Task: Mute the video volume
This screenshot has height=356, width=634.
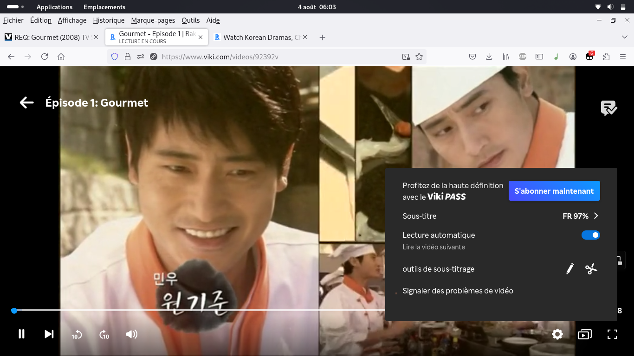Action: (132, 334)
